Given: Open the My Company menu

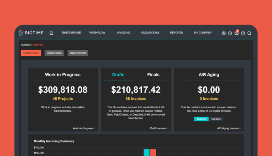Looking at the screenshot, I should [x=203, y=33].
